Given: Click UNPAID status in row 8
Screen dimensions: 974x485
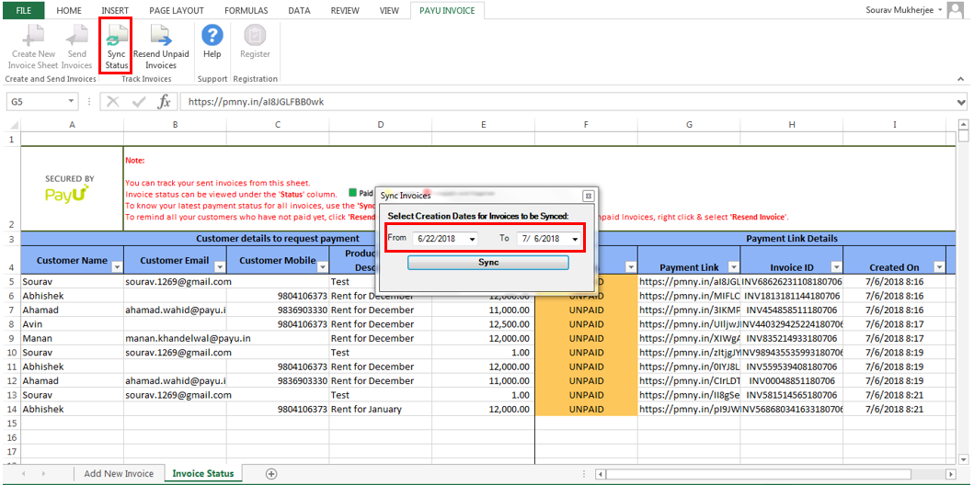Looking at the screenshot, I should [x=587, y=324].
